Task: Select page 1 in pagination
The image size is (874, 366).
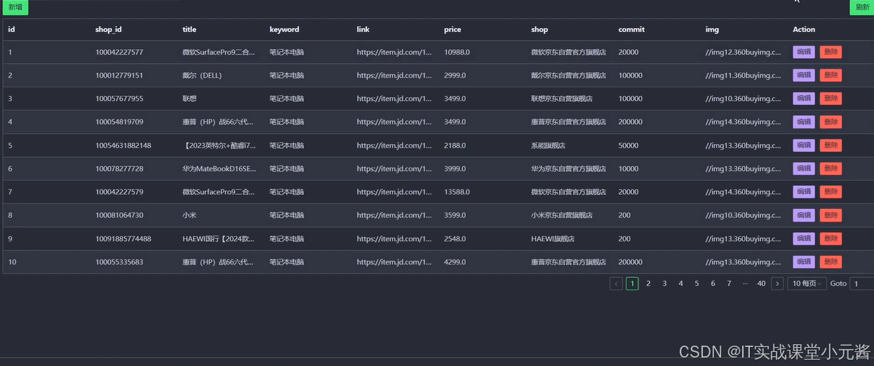Action: pos(632,283)
